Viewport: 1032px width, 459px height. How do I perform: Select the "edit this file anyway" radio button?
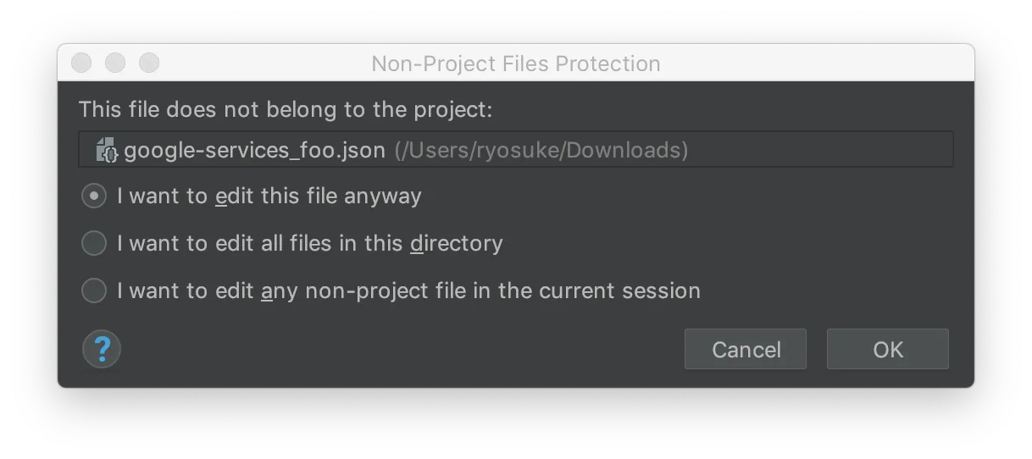click(93, 196)
